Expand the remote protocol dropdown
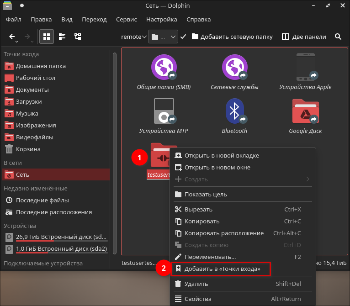 pos(133,37)
